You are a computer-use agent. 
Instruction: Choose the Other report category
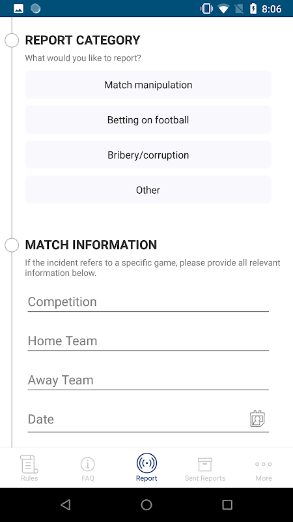[x=148, y=190]
